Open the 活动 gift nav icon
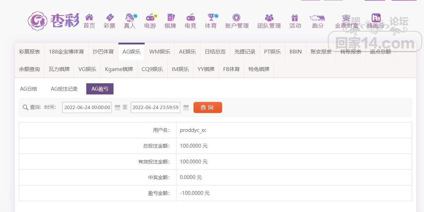Viewport: 424px width, 212px height. 295,17
